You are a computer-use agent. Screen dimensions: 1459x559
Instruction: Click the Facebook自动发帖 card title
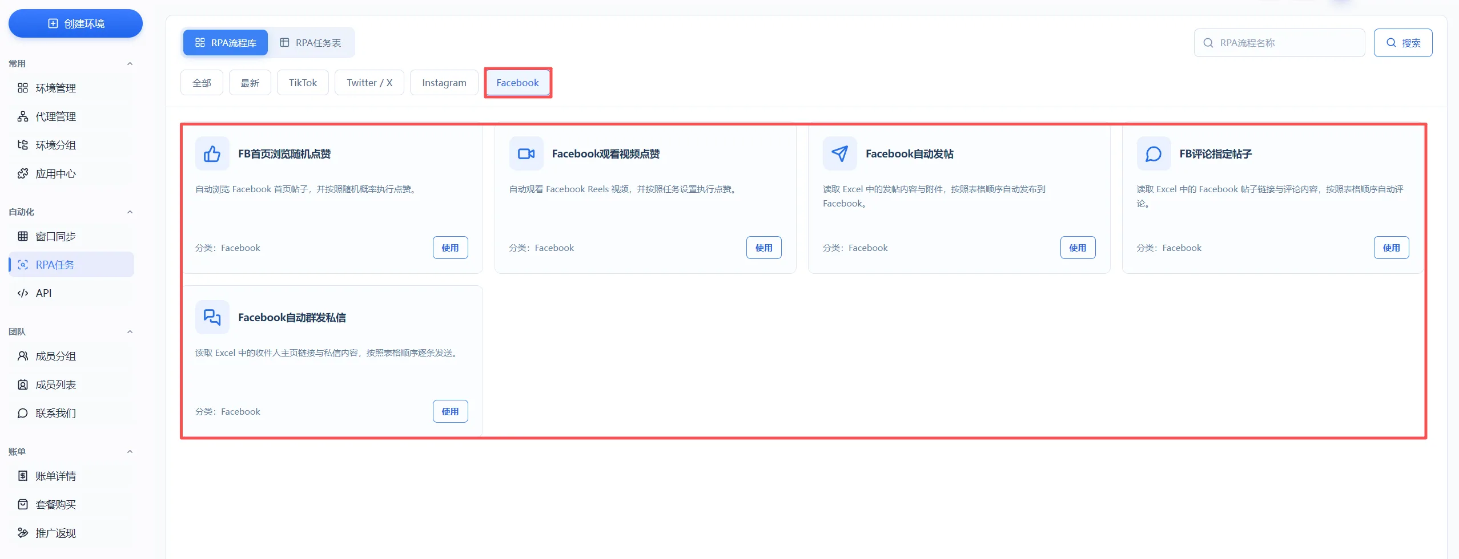click(910, 154)
